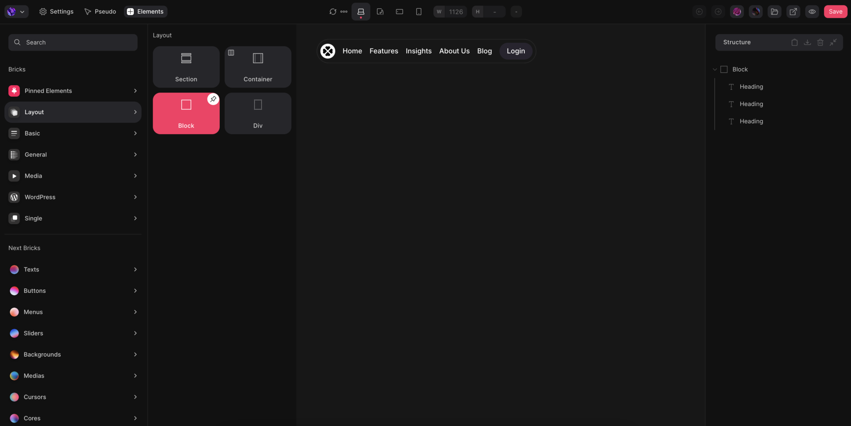Switch to desktop breakpoint view
The height and width of the screenshot is (426, 851).
[x=361, y=12]
